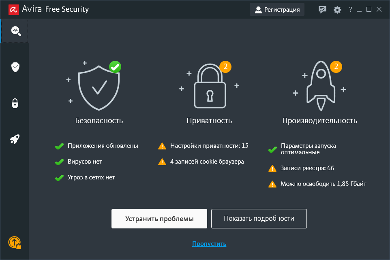Click the question mark help icon

coord(351,9)
